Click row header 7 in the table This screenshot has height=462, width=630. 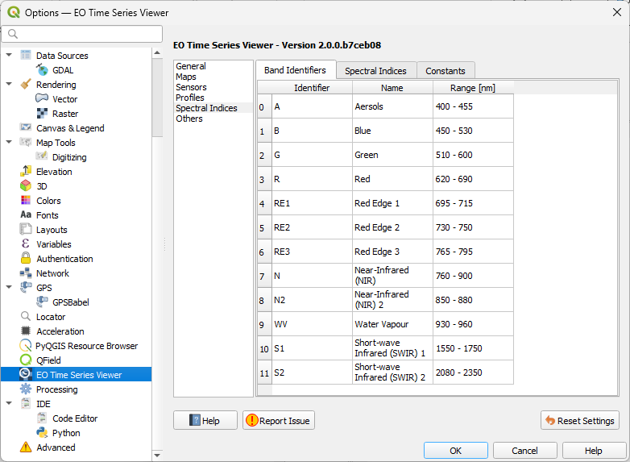[264, 276]
